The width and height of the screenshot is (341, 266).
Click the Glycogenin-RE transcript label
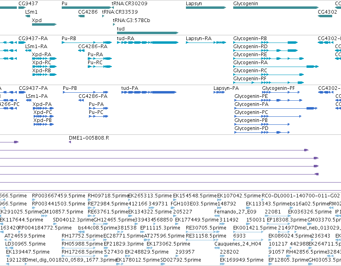[250, 55]
